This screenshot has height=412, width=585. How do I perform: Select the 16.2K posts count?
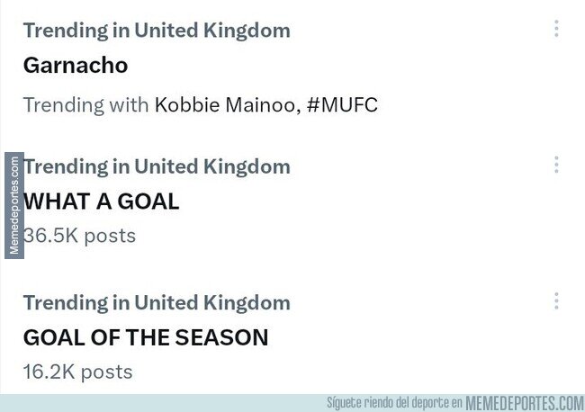pyautogui.click(x=77, y=372)
